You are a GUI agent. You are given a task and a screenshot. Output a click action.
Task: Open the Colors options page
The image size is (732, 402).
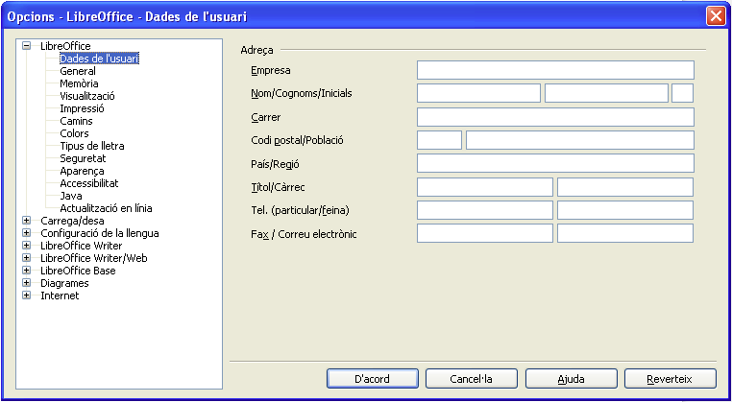click(74, 133)
